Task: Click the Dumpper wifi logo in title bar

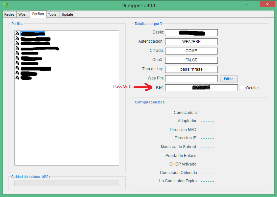Action: click(6, 5)
